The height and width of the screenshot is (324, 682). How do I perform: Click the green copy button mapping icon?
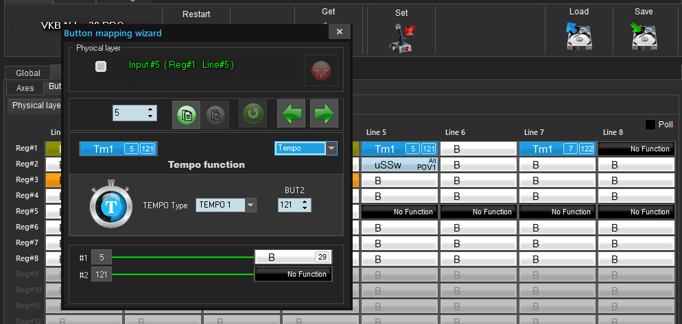tap(187, 114)
